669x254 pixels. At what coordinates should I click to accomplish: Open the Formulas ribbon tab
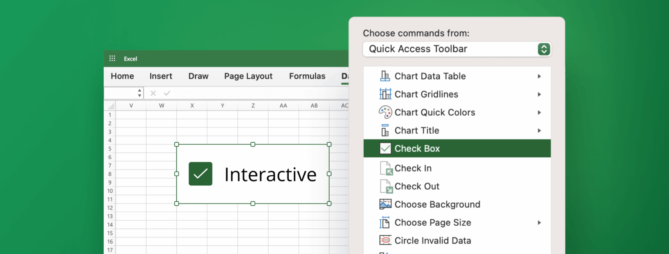[x=307, y=76]
